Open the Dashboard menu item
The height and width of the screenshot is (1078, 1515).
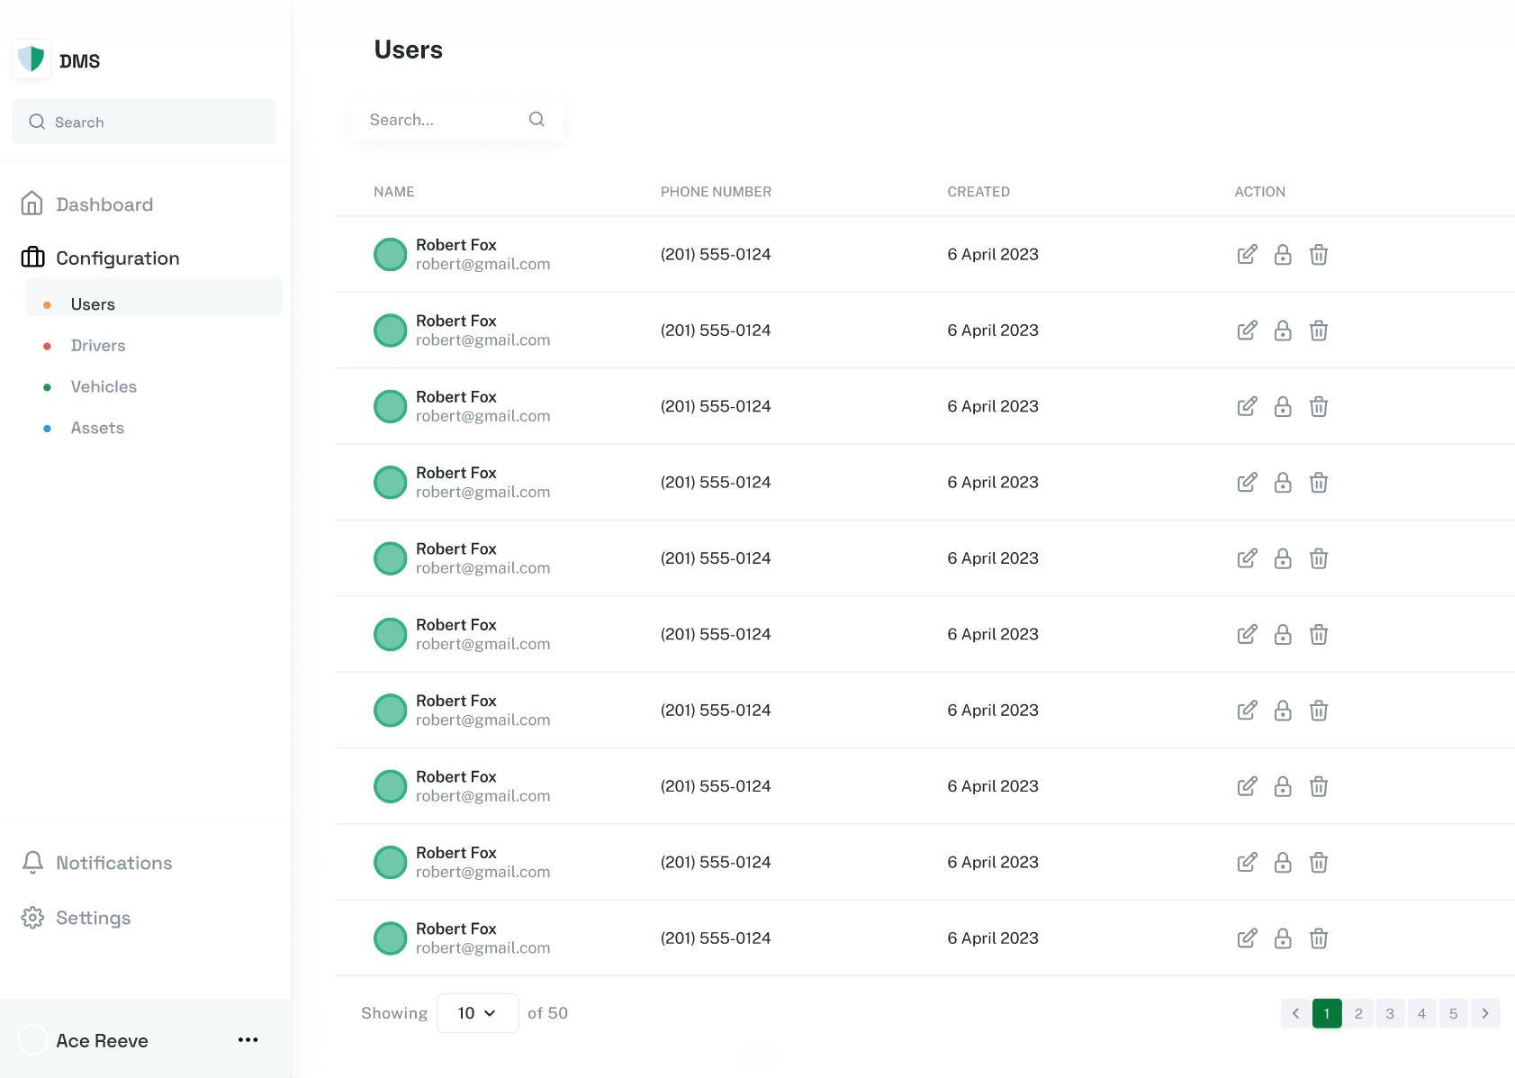pos(104,204)
